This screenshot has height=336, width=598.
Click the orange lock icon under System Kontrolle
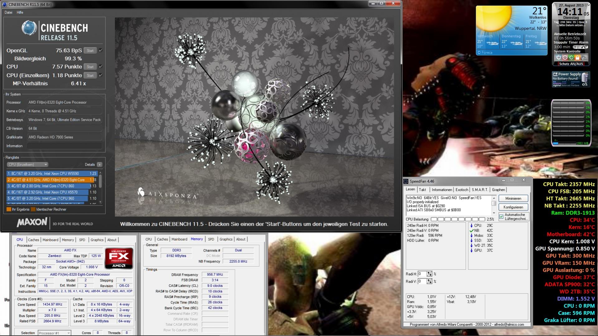coord(577,58)
